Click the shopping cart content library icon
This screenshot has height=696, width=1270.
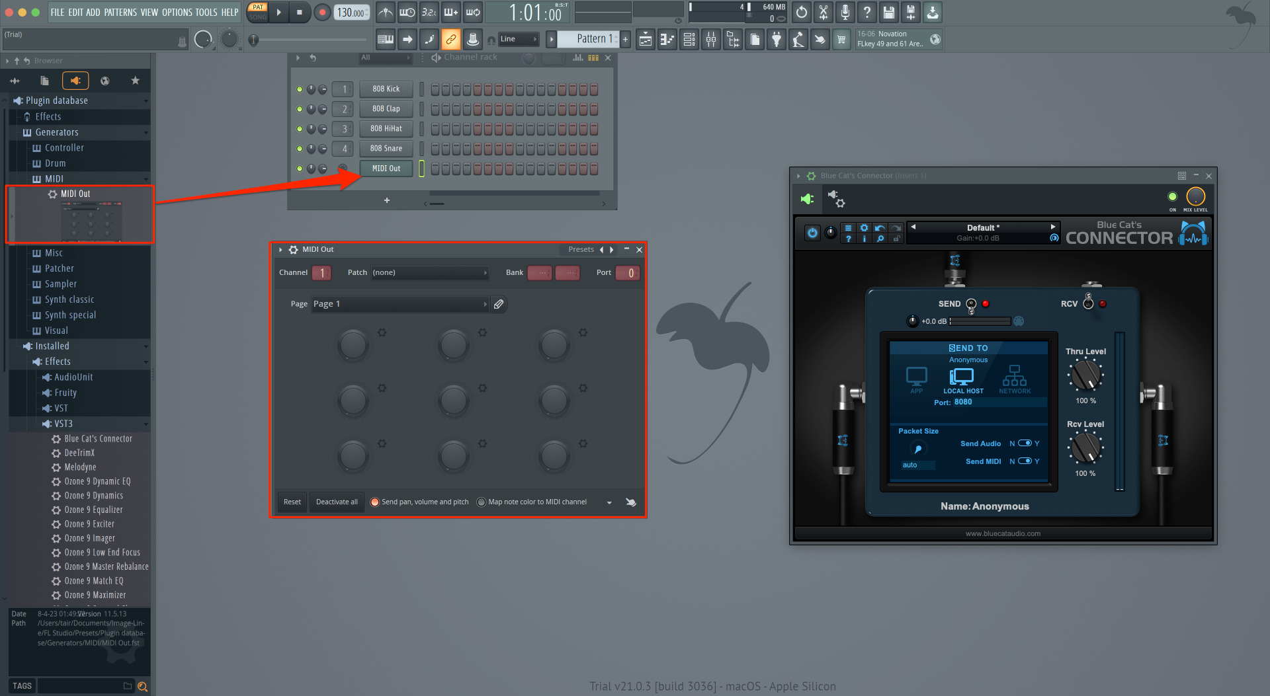click(841, 40)
